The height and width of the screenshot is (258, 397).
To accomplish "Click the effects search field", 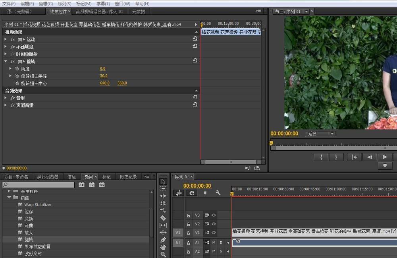I will (x=39, y=185).
